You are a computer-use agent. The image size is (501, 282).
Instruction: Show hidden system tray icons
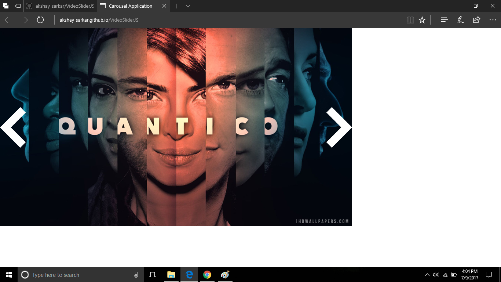pos(427,275)
